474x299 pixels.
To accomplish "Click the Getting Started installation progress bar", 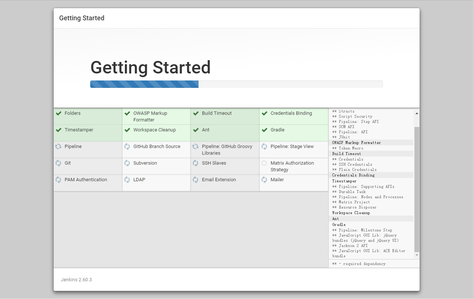I will point(236,84).
